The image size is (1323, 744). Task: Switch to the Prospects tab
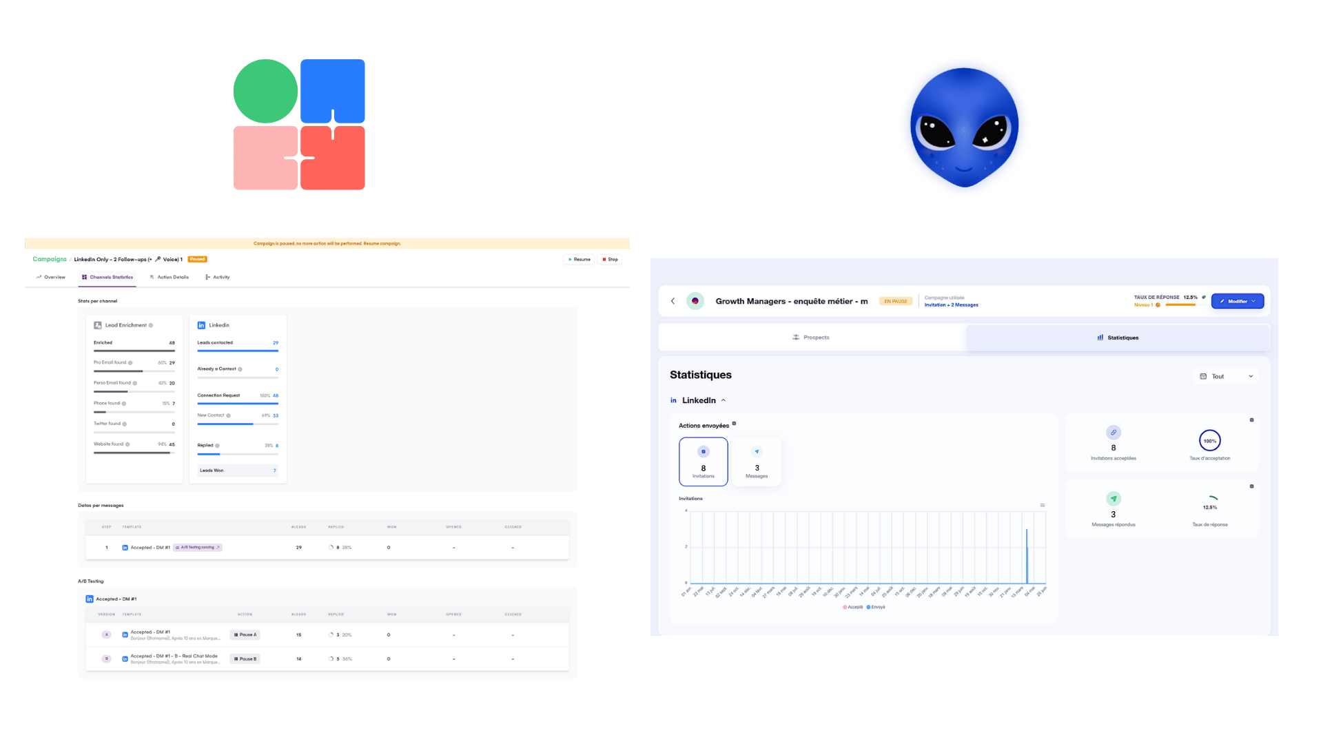pyautogui.click(x=811, y=338)
